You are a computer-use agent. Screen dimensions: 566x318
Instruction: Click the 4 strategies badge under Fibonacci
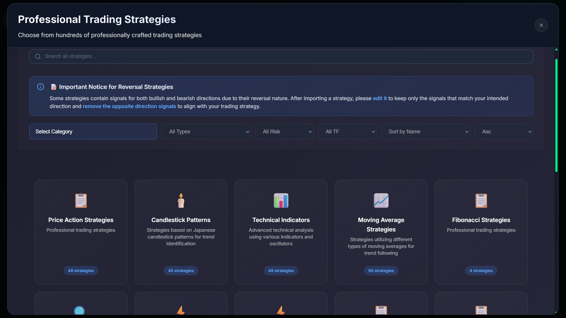481,271
